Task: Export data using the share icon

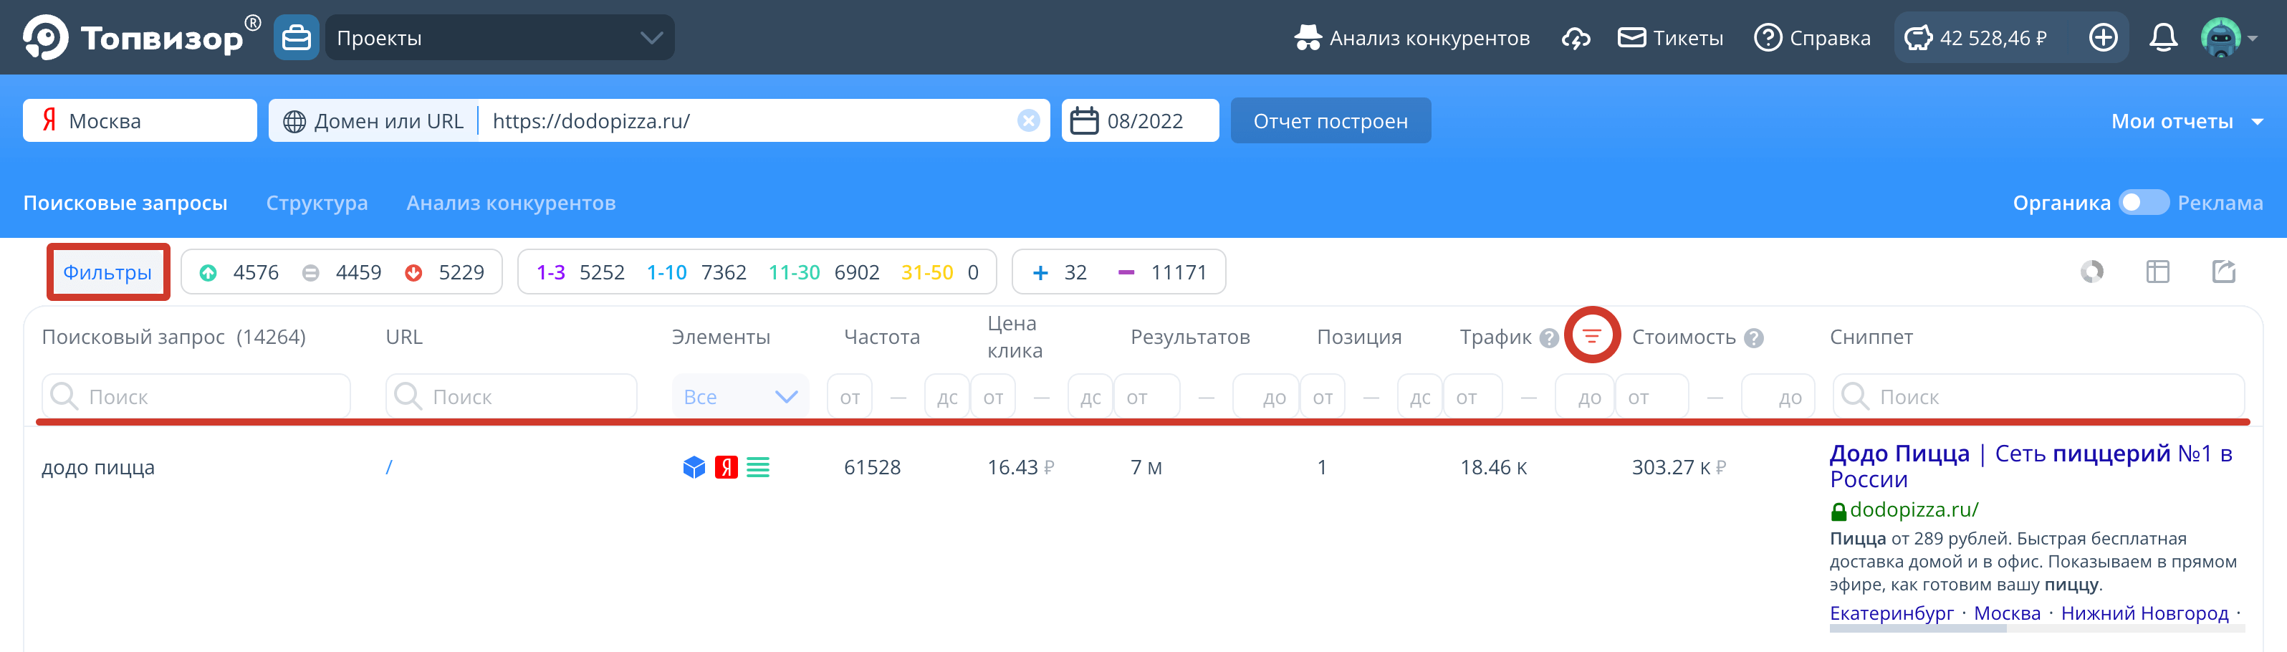Action: click(x=2224, y=272)
